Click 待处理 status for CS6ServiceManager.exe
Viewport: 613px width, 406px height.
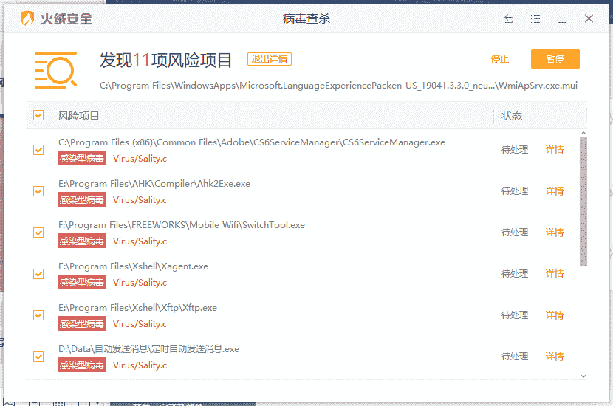[x=515, y=150]
